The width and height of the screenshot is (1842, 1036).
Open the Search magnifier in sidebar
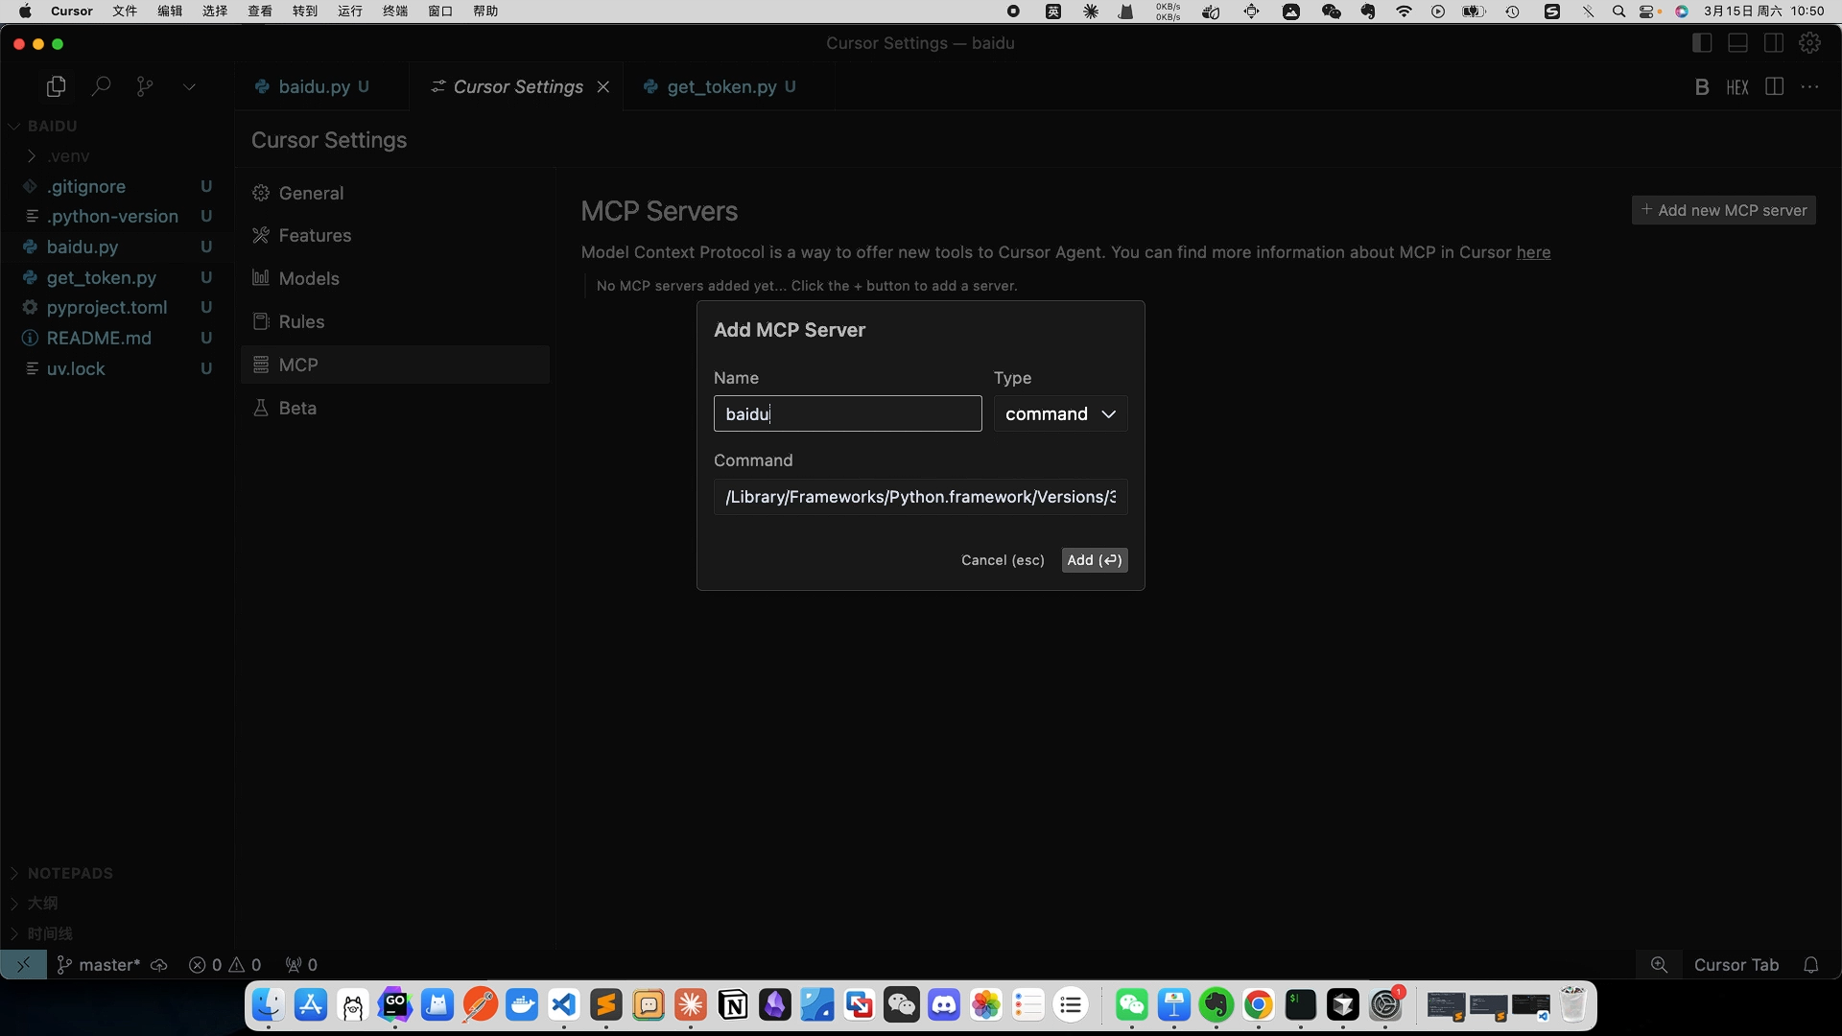click(101, 86)
